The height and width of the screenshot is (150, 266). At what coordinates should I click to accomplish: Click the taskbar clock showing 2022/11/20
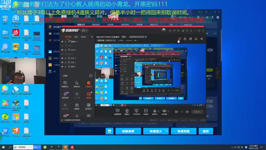click(x=253, y=147)
